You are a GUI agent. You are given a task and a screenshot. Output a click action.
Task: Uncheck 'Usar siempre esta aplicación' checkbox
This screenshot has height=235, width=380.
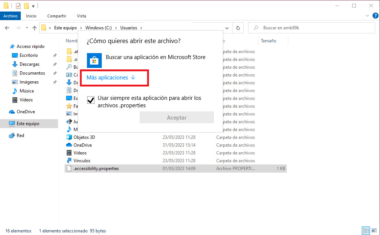pos(91,100)
